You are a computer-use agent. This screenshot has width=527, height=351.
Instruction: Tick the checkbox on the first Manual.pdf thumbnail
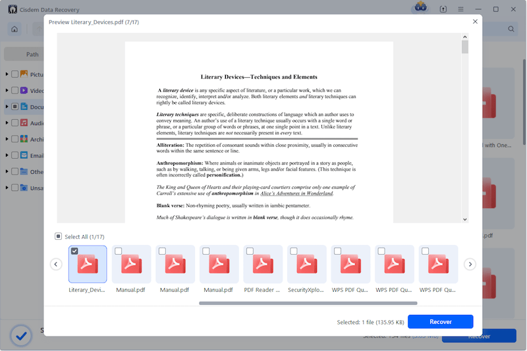click(x=119, y=251)
